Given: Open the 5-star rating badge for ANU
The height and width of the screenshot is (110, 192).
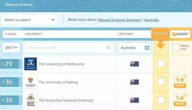Looking at the screenshot, I should click(180, 100).
